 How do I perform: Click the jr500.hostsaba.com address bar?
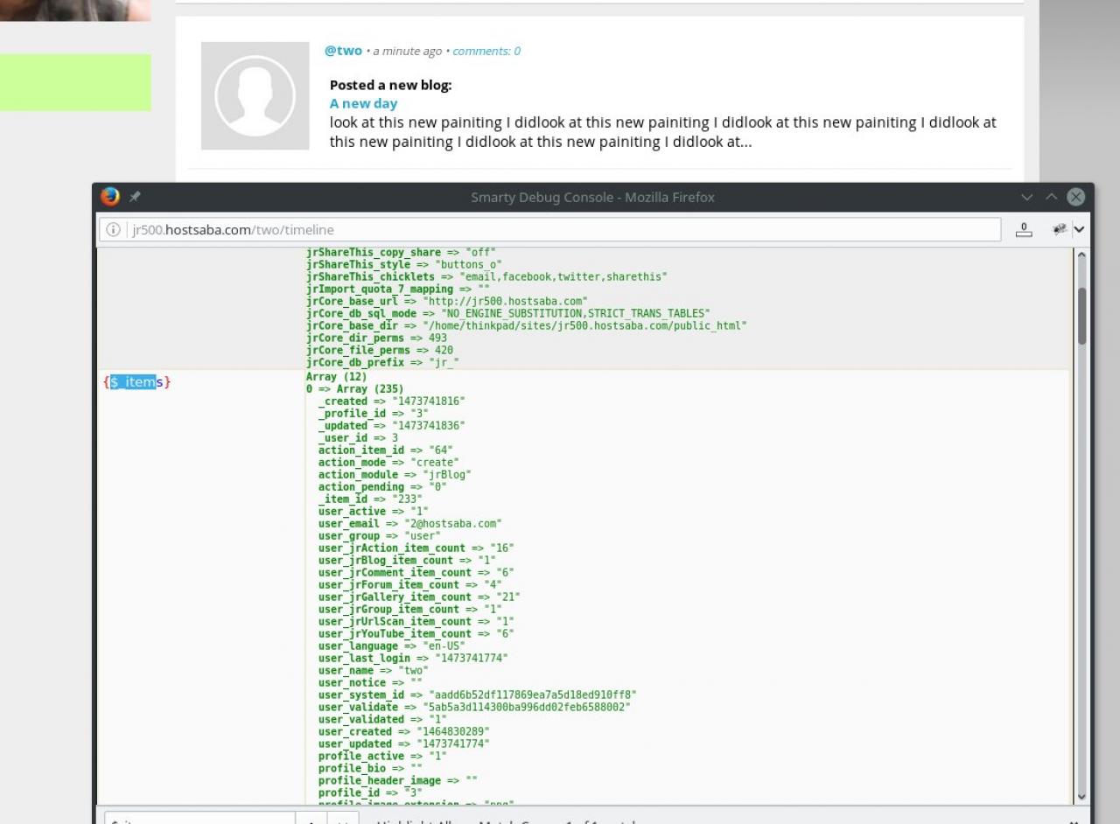coord(560,229)
